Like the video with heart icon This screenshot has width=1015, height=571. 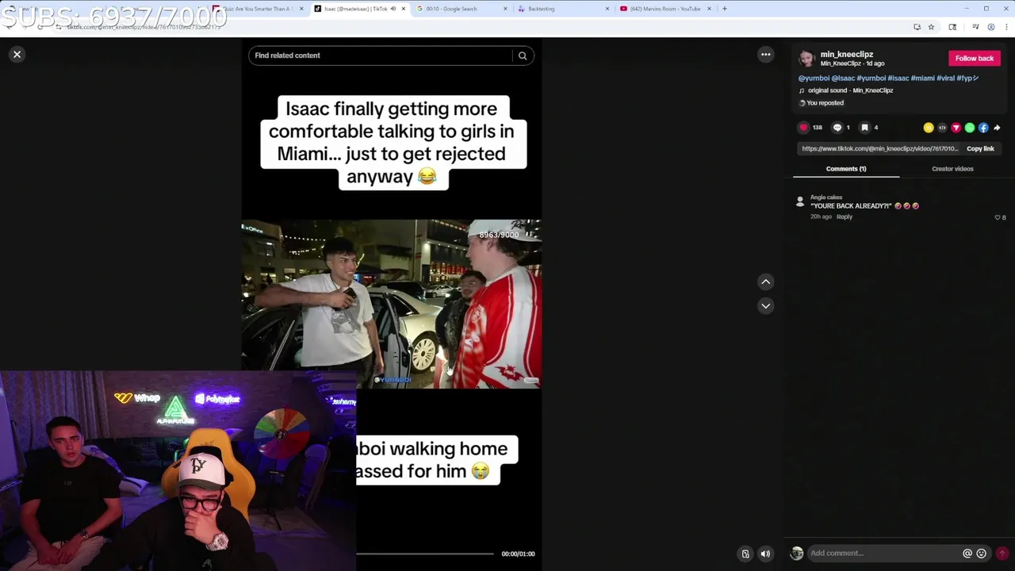(x=803, y=127)
